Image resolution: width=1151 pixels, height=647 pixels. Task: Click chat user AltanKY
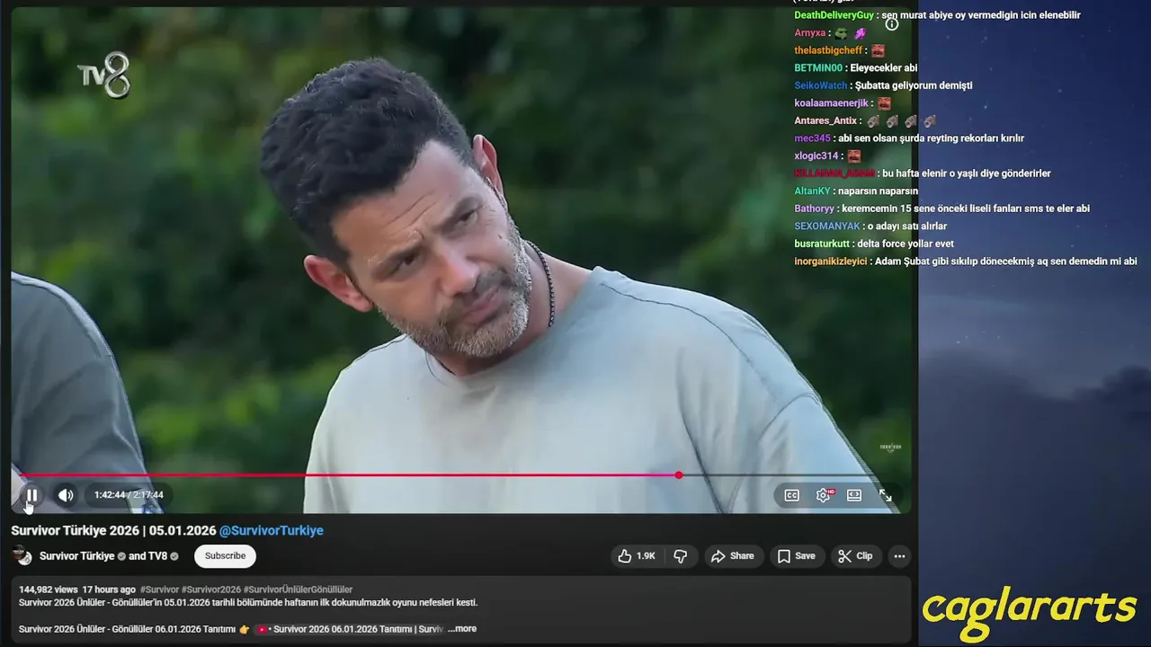[812, 191]
